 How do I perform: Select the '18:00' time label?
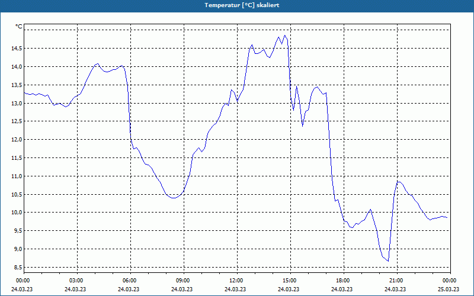[342, 281]
